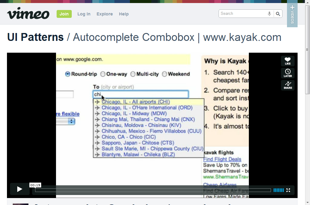Like the video with heart icon

click(x=288, y=61)
